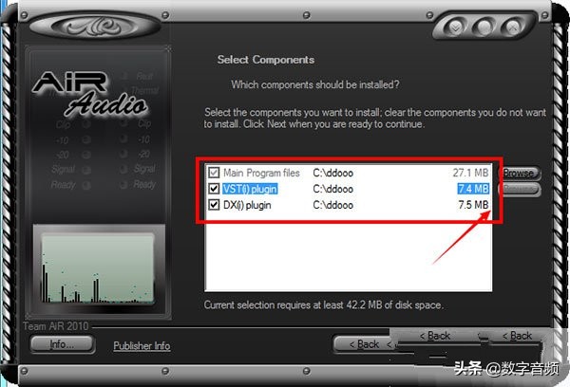Screen dimensions: 570x387
Task: Uncheck the VST(i) plugin checkbox
Action: pos(214,189)
